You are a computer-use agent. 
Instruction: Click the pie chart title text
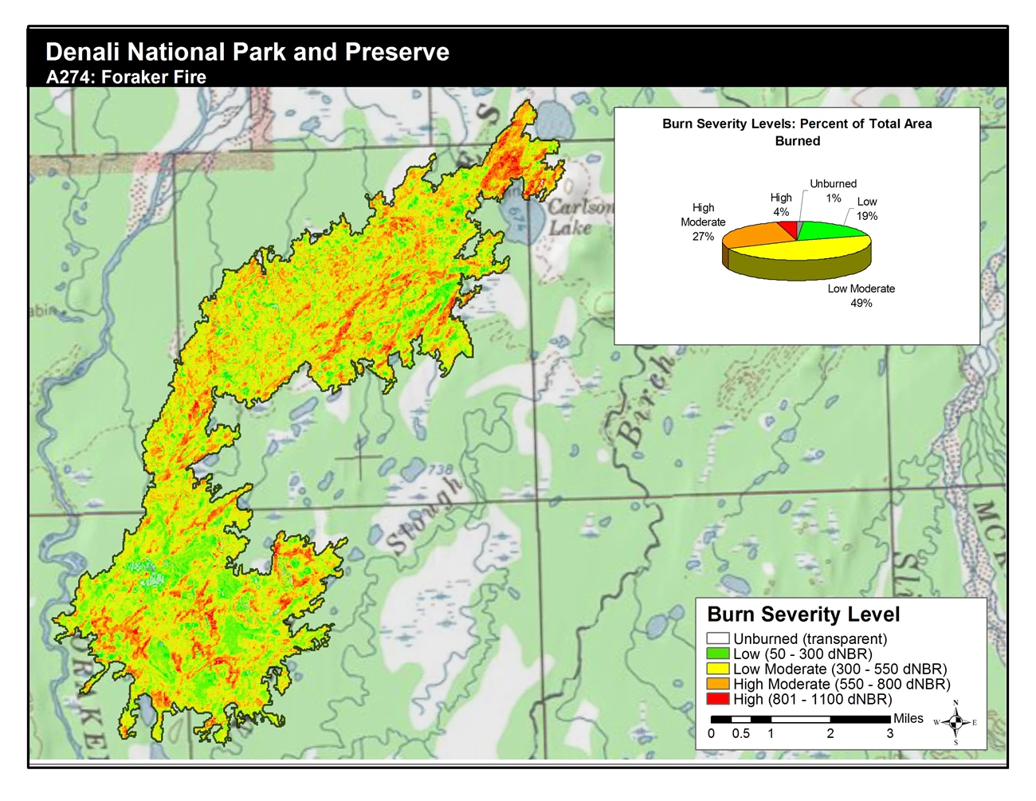797,132
